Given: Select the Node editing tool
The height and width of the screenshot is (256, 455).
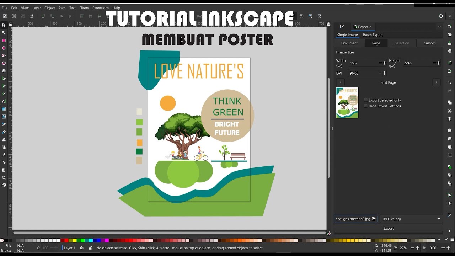Looking at the screenshot, I should pyautogui.click(x=4, y=33).
